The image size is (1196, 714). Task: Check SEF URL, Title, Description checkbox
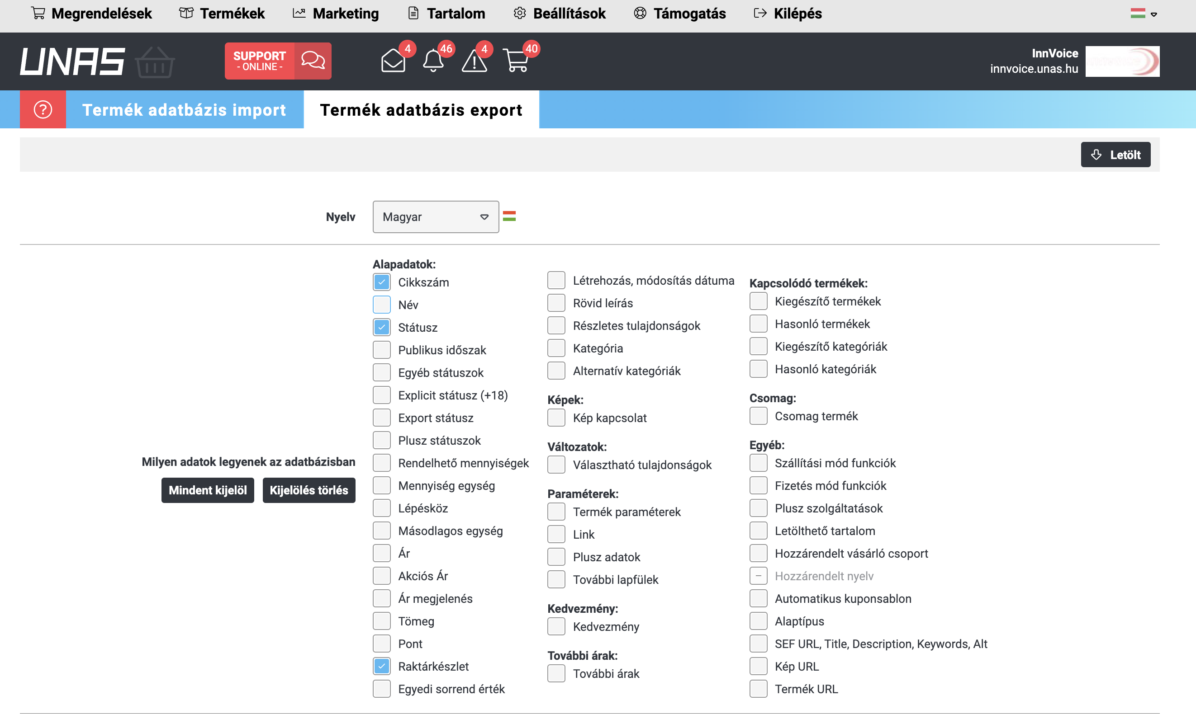tap(758, 644)
